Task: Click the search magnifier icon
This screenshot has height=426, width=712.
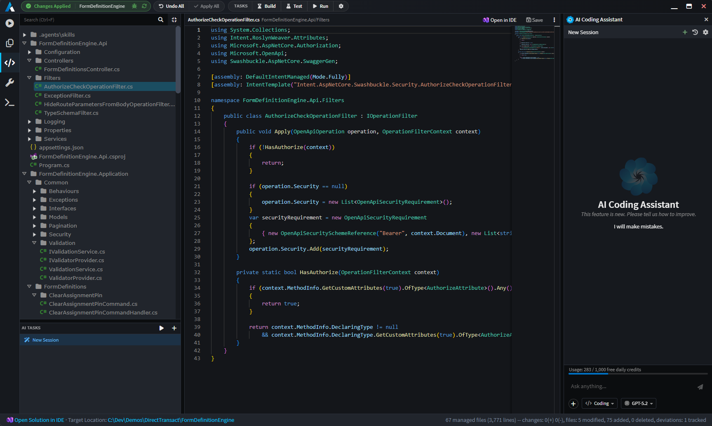Action: (x=161, y=19)
